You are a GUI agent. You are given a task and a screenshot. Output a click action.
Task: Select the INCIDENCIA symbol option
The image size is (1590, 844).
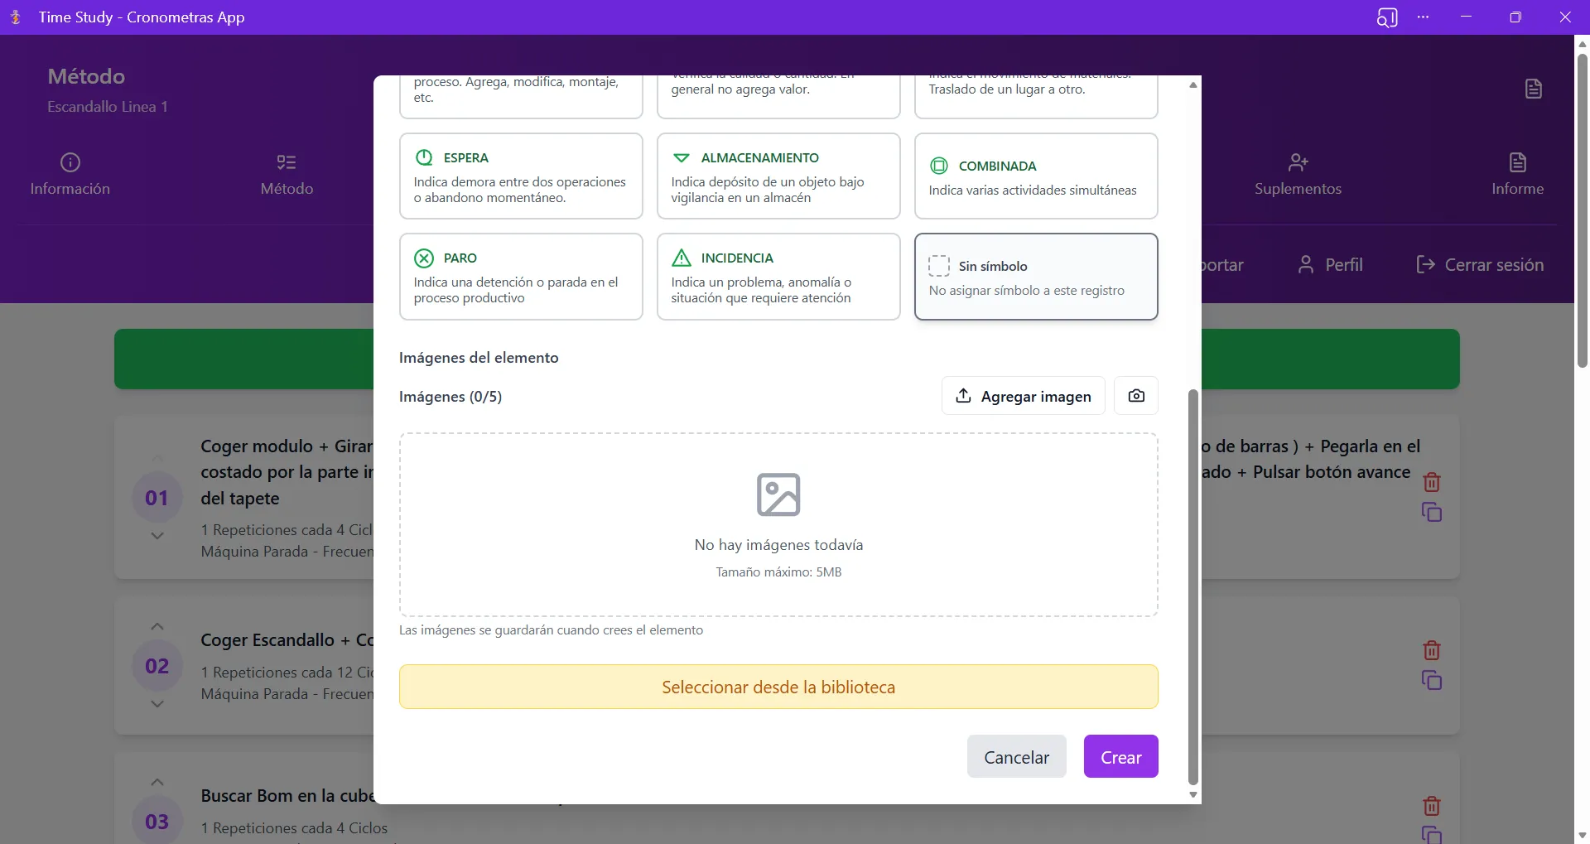(778, 277)
